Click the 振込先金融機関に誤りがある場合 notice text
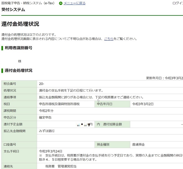The image size is (183, 169). click(x=91, y=97)
